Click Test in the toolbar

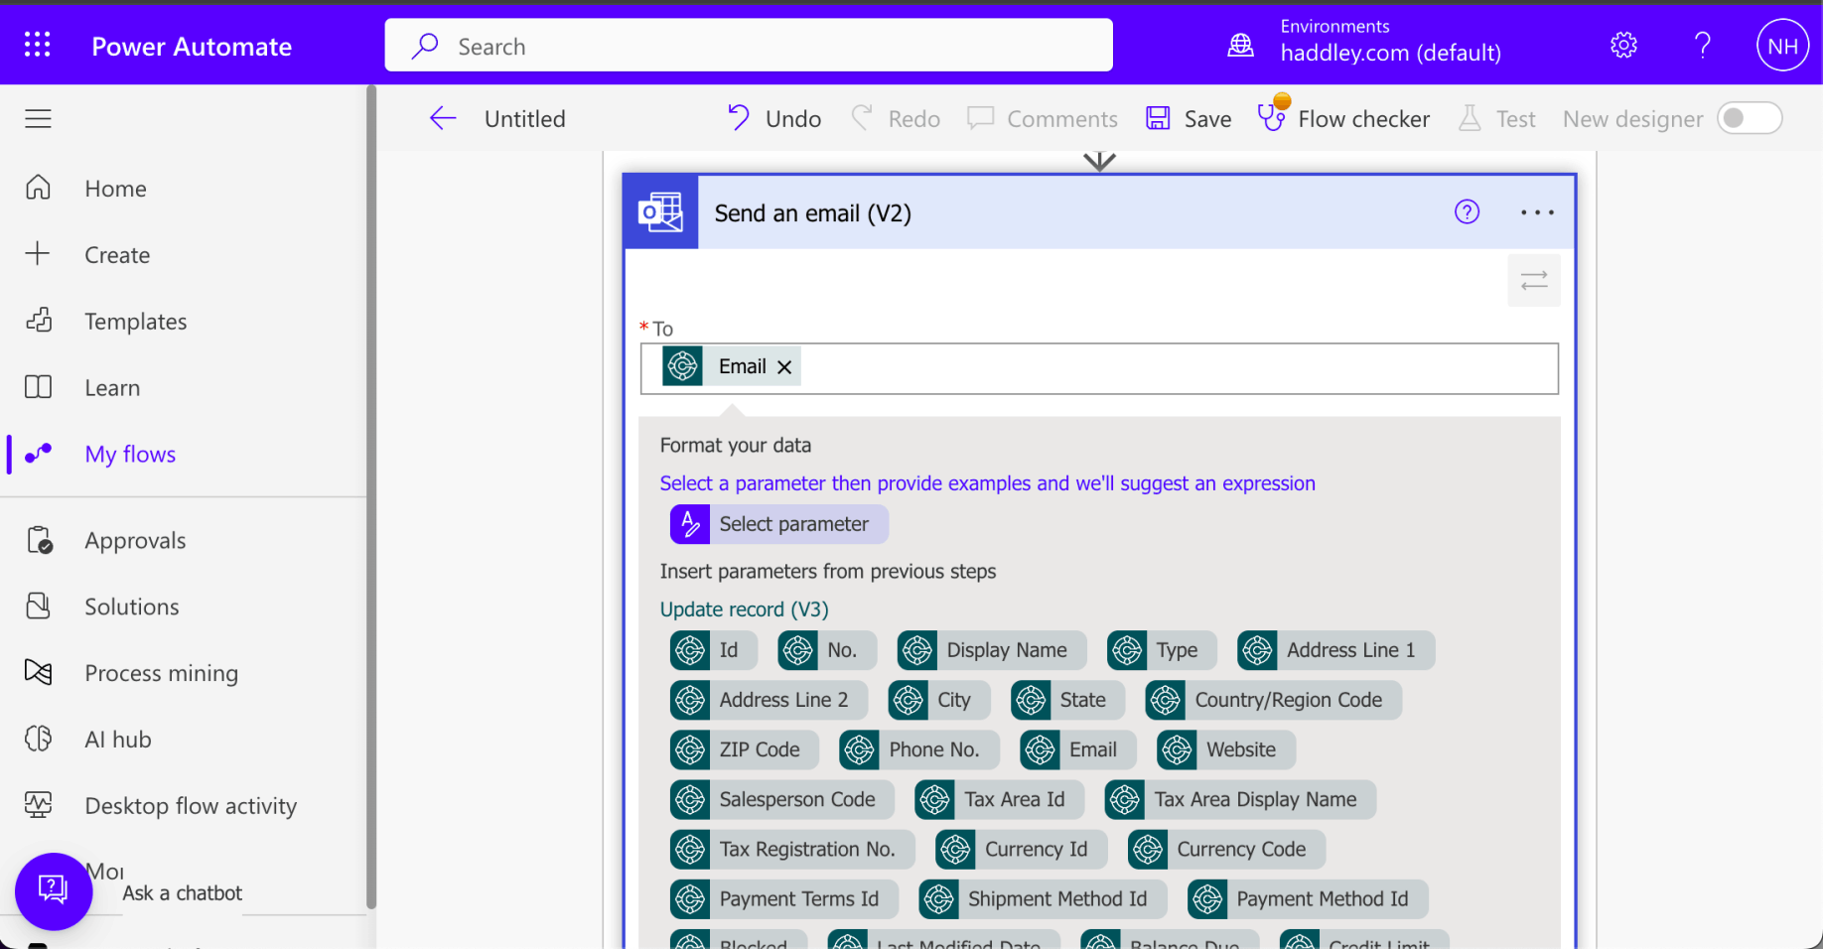tap(1497, 119)
